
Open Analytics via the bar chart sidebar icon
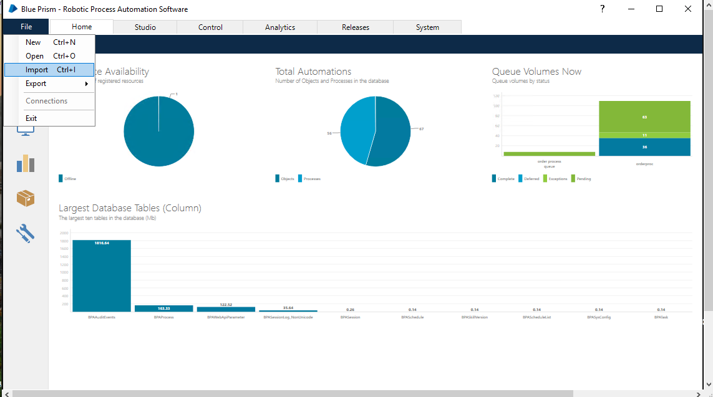click(26, 163)
